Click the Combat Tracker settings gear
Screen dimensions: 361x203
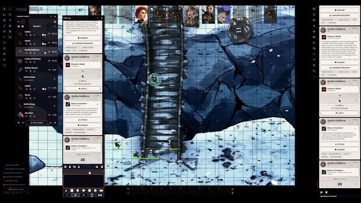(55, 22)
